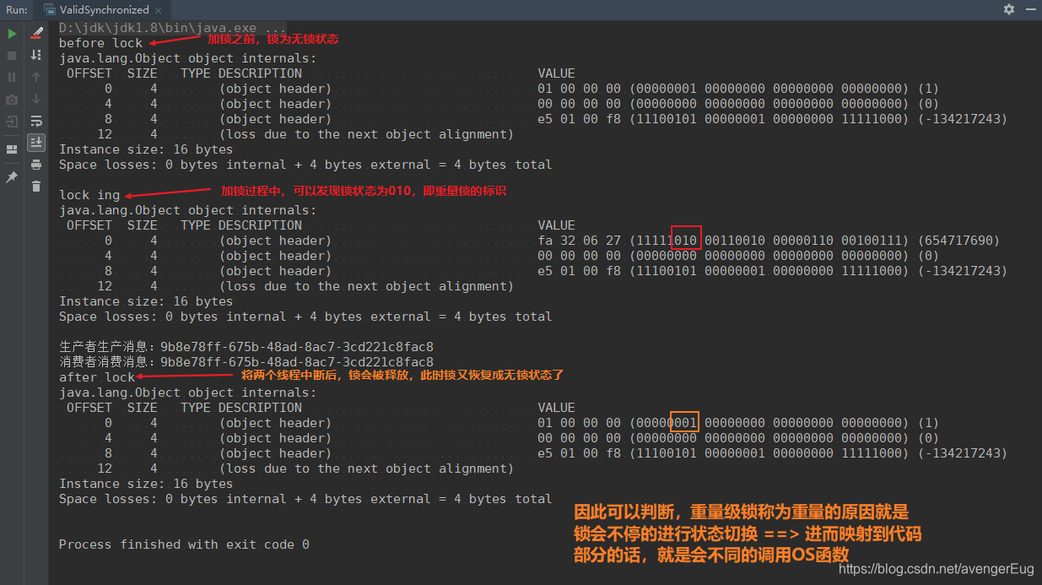Click the 'after lock' output line
Image resolution: width=1042 pixels, height=585 pixels.
click(97, 377)
